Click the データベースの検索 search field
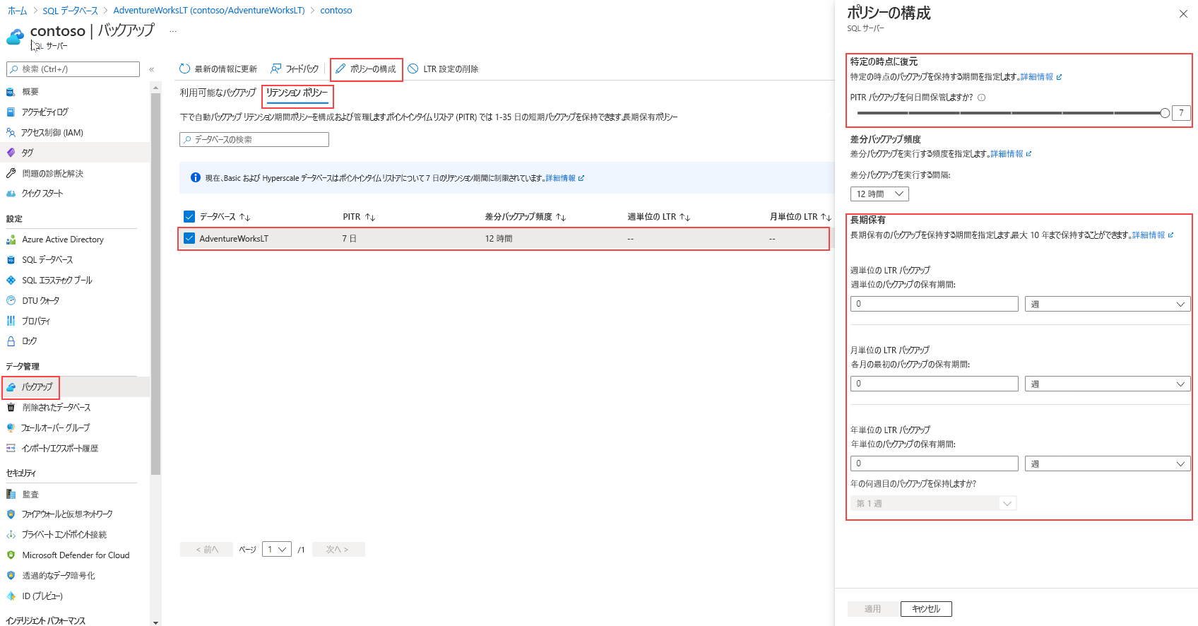 pyautogui.click(x=254, y=140)
